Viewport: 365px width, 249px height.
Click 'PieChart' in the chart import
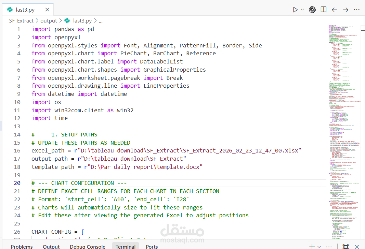pos(133,53)
